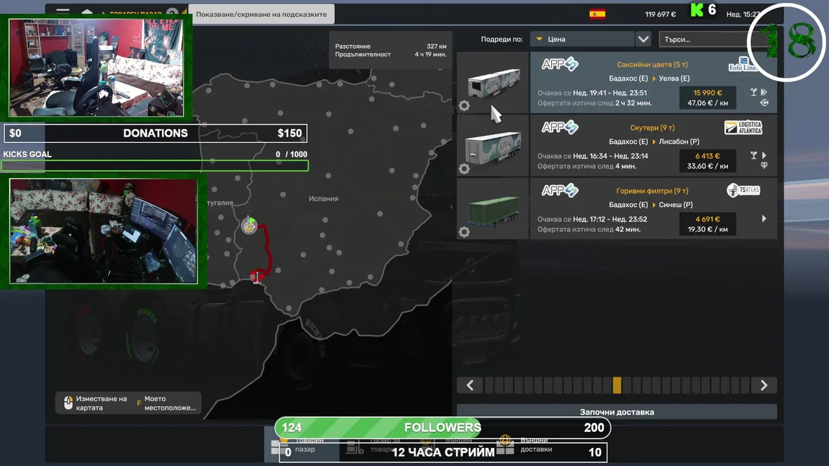
Task: Go to next page of job offers
Action: pos(764,385)
